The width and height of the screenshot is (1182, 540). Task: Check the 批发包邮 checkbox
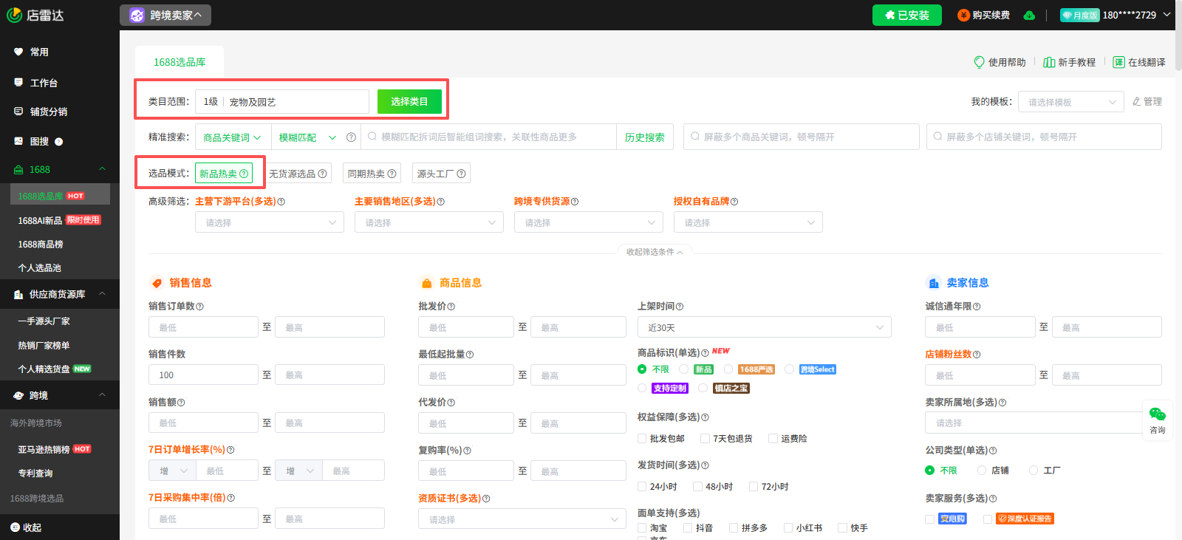(642, 439)
